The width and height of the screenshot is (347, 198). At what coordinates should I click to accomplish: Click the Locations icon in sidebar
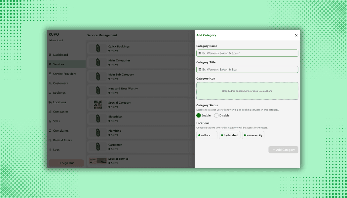[x=50, y=102]
